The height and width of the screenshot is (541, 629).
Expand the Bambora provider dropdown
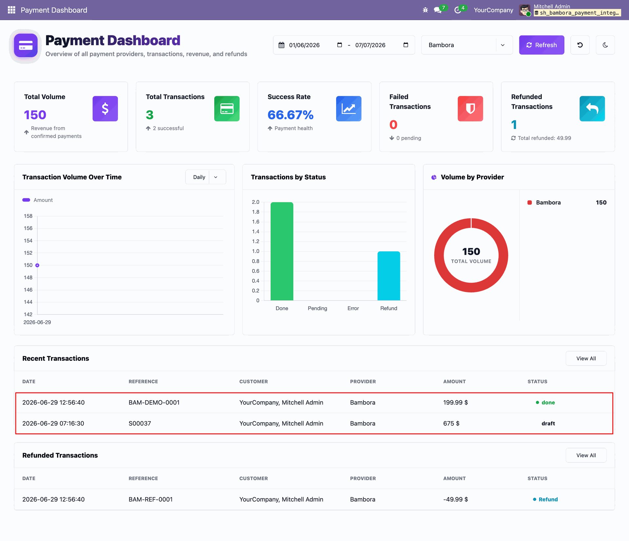pyautogui.click(x=467, y=45)
